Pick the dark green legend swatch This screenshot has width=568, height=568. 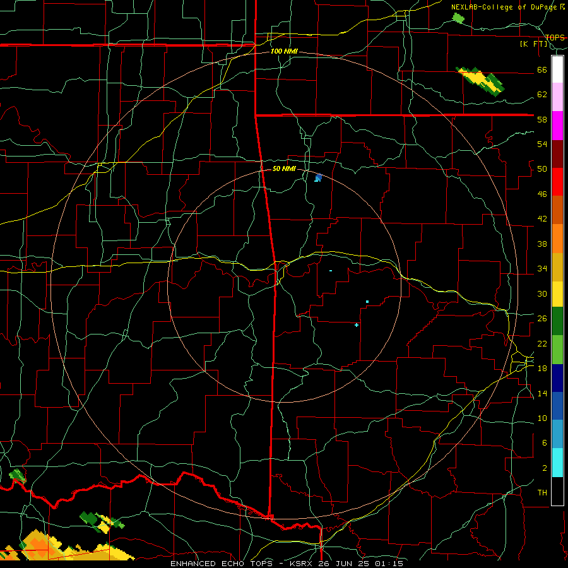click(x=557, y=321)
